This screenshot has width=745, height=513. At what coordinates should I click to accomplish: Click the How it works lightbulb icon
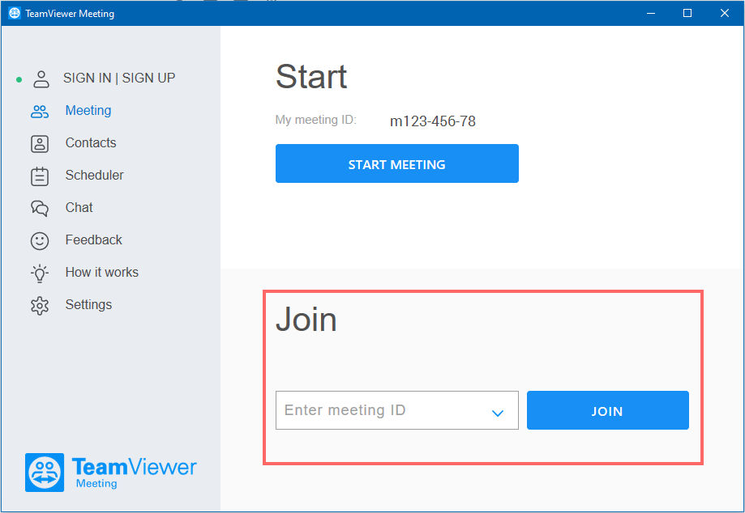pos(40,273)
